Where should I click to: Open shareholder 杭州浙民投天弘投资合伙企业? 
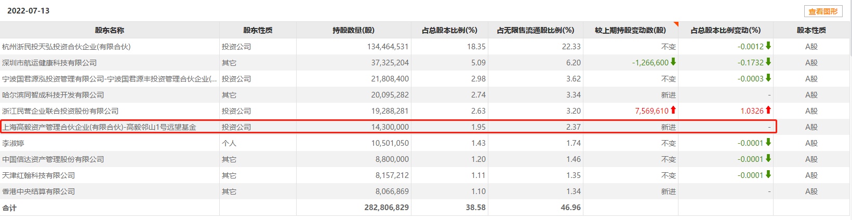point(66,47)
